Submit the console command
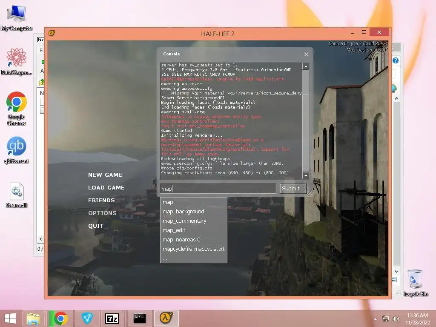This screenshot has height=327, width=436. [293, 189]
